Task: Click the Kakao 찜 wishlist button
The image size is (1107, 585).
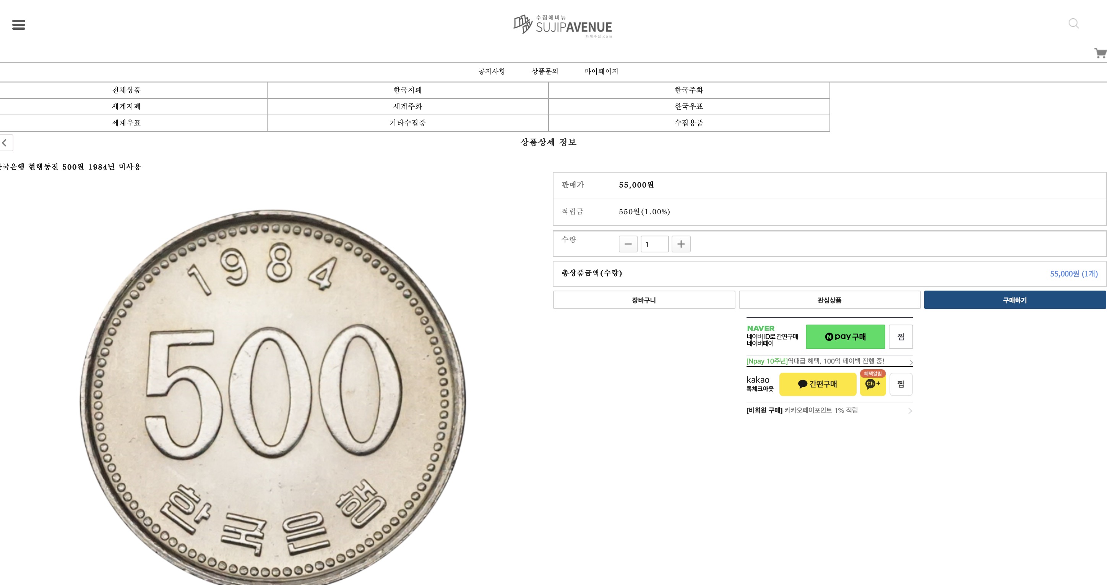Action: pyautogui.click(x=901, y=384)
